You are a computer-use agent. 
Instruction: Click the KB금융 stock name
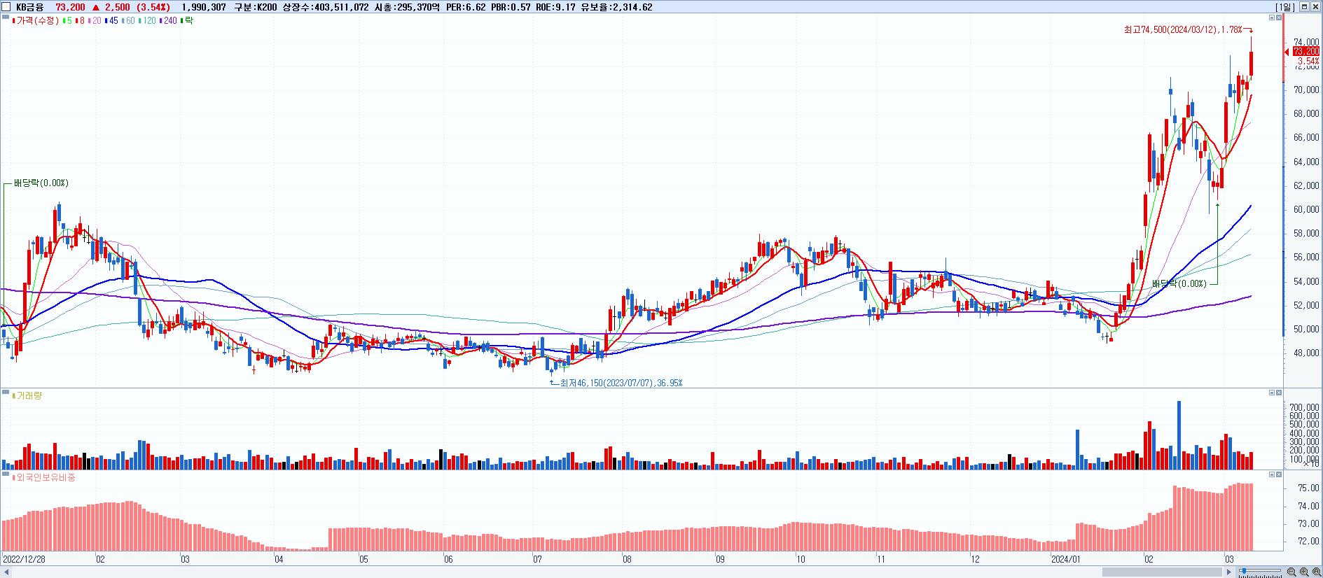tap(29, 7)
